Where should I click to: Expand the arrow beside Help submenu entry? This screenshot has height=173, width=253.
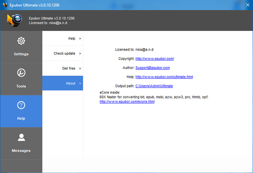click(x=80, y=38)
